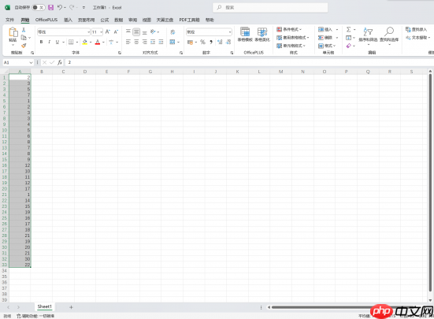
Task: Click the vertical scrollbar thumb
Action: (x=430, y=183)
